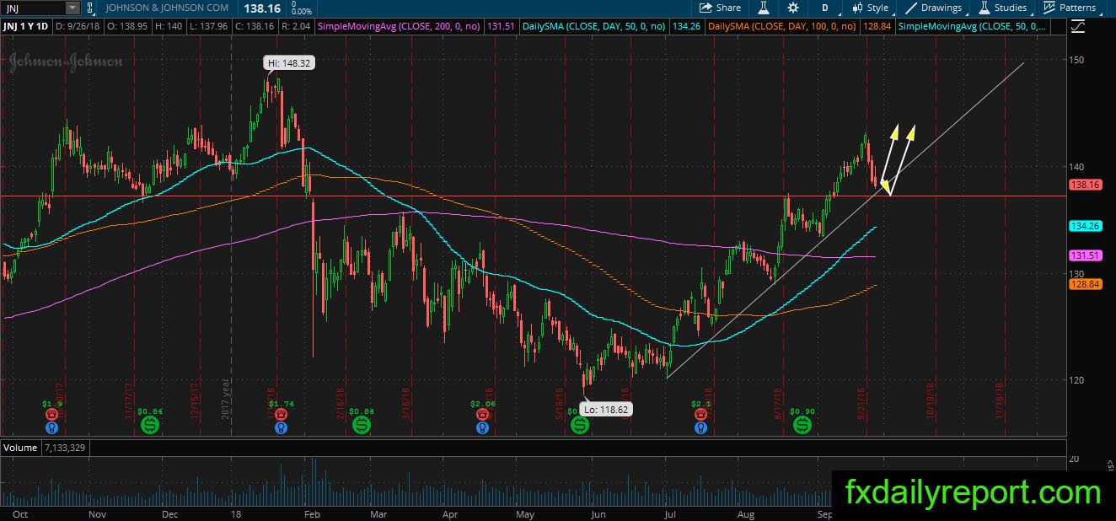Click the 128.84 study value in header

[876, 27]
